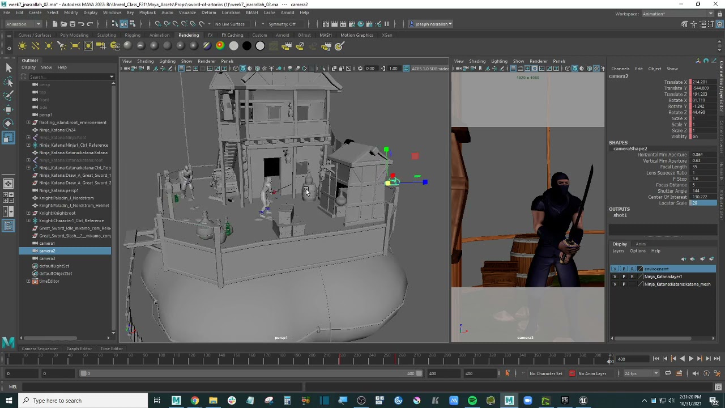The width and height of the screenshot is (725, 408).
Task: Switch to the Poly Modeling shelf tab
Action: click(74, 35)
